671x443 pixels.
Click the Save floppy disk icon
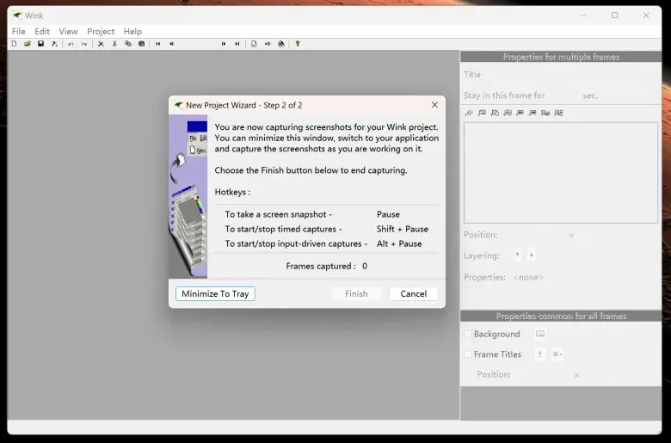(40, 44)
